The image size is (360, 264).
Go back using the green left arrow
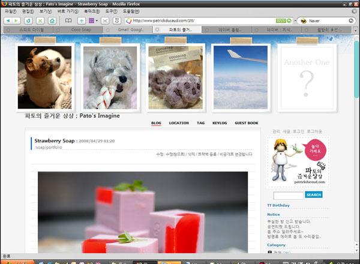(x=8, y=20)
